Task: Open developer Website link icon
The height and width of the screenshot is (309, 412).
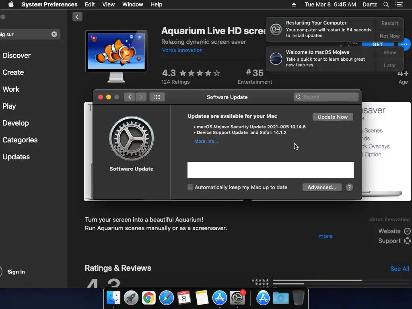Action: (x=407, y=231)
